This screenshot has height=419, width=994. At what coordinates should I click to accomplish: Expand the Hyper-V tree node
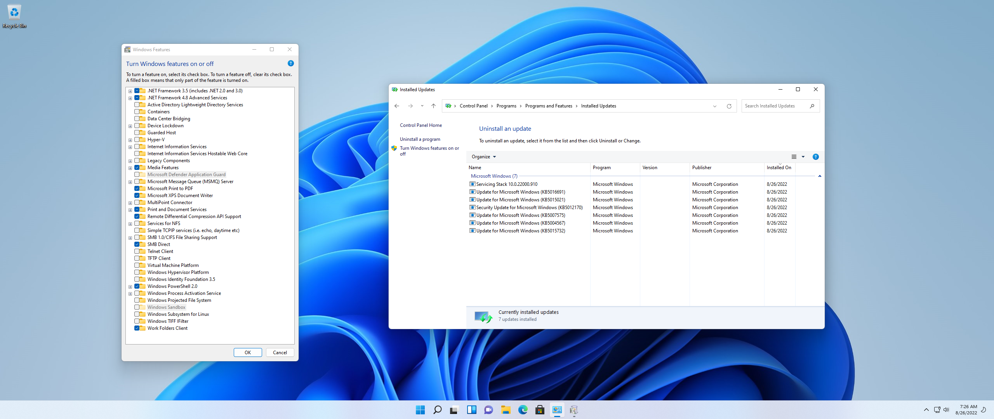[130, 140]
